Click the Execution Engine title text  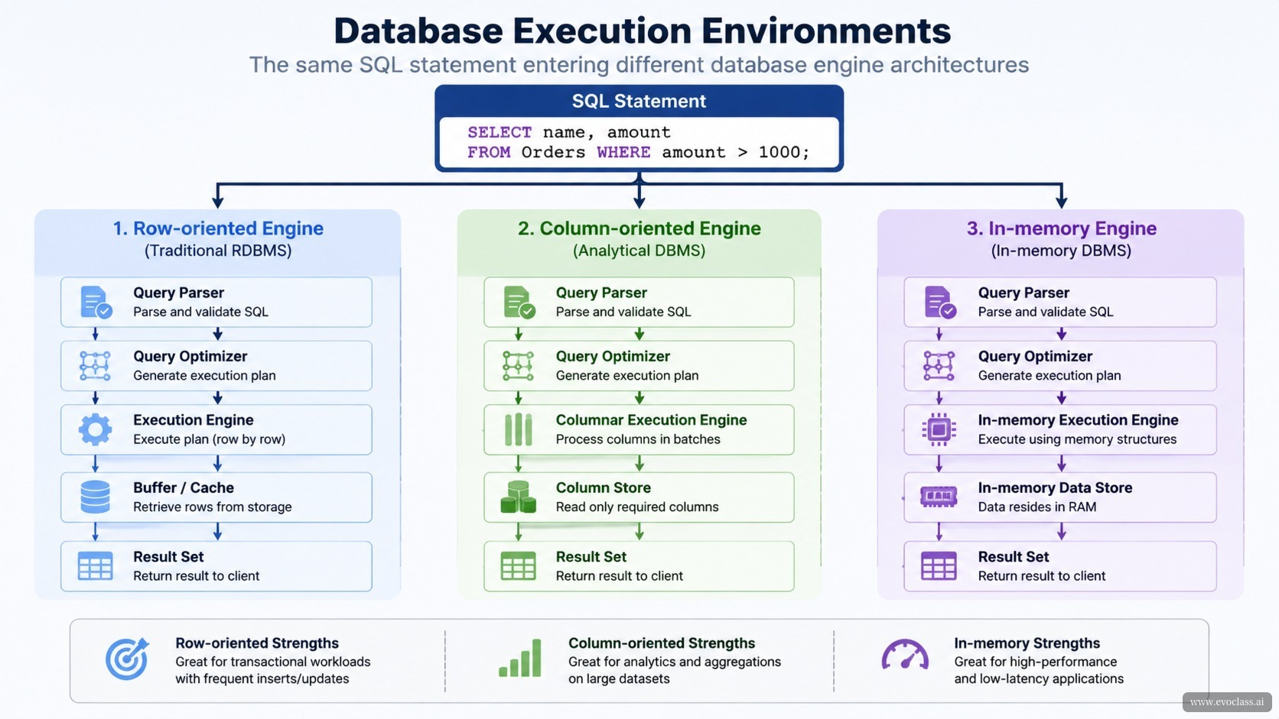pos(194,420)
